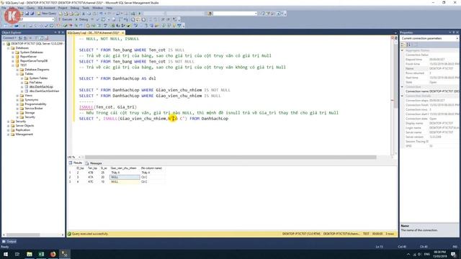Open Firefox from the taskbar
Image resolution: width=461 pixels, height=259 pixels.
53,254
